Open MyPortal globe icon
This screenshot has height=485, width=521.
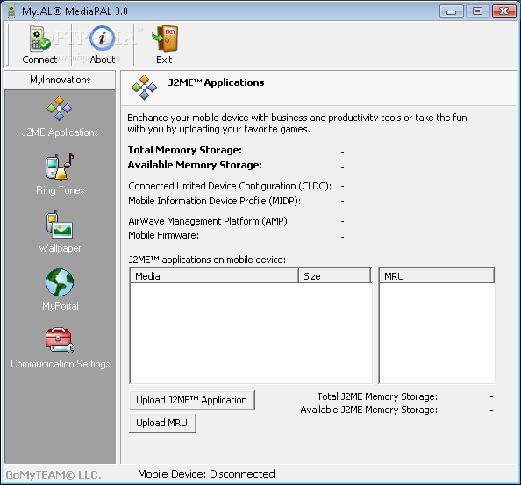tap(60, 282)
